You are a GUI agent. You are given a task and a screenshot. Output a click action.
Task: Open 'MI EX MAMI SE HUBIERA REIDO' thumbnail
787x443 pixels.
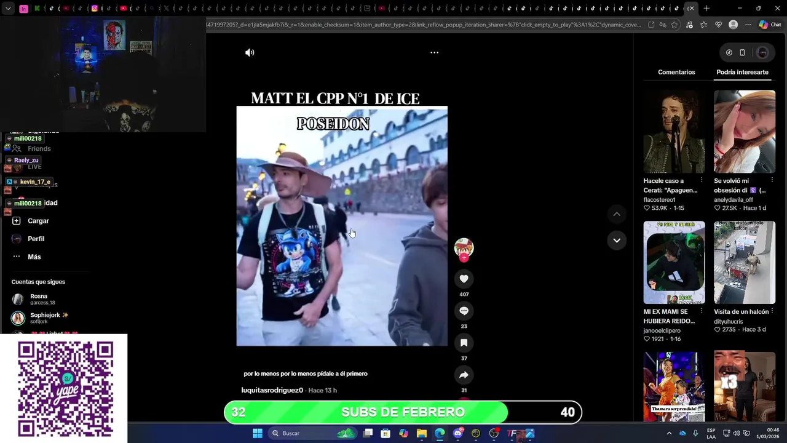(x=674, y=263)
